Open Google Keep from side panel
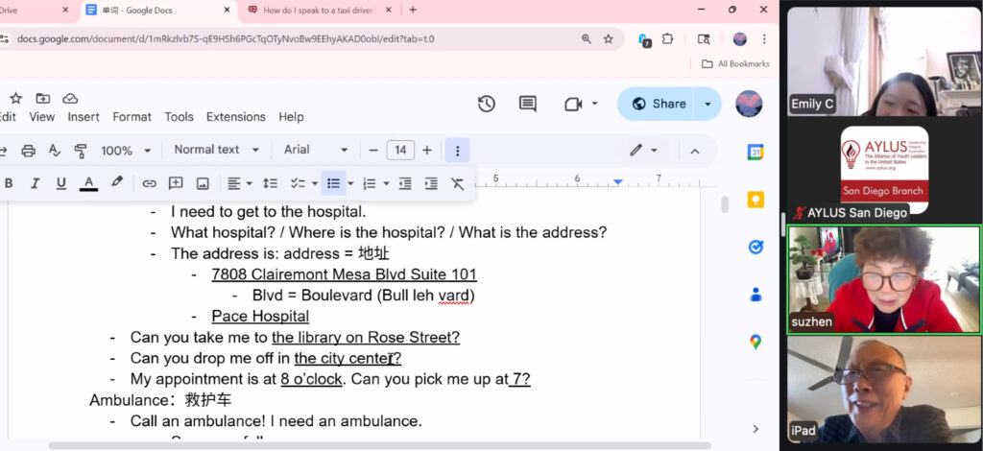 [755, 200]
